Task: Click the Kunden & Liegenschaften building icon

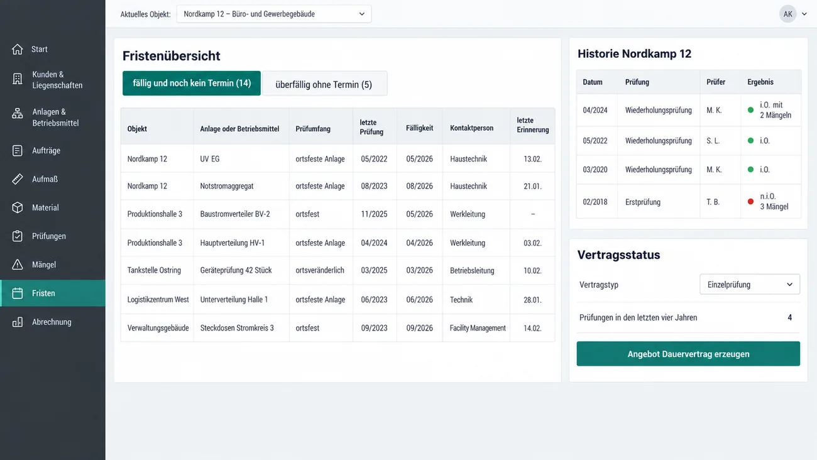Action: pos(18,79)
